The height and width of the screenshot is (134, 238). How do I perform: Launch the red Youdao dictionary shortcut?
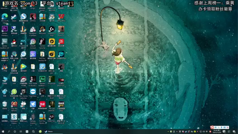[42, 105]
